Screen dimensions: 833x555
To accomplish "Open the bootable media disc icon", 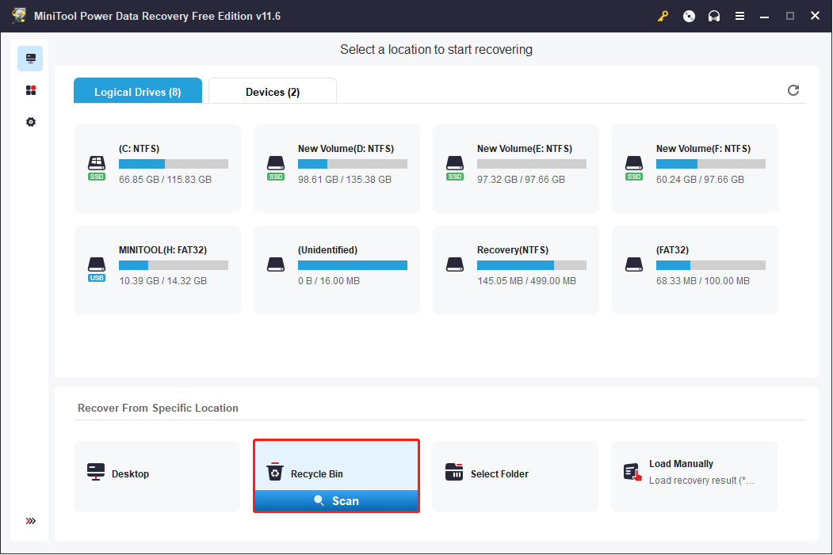I will pyautogui.click(x=689, y=16).
